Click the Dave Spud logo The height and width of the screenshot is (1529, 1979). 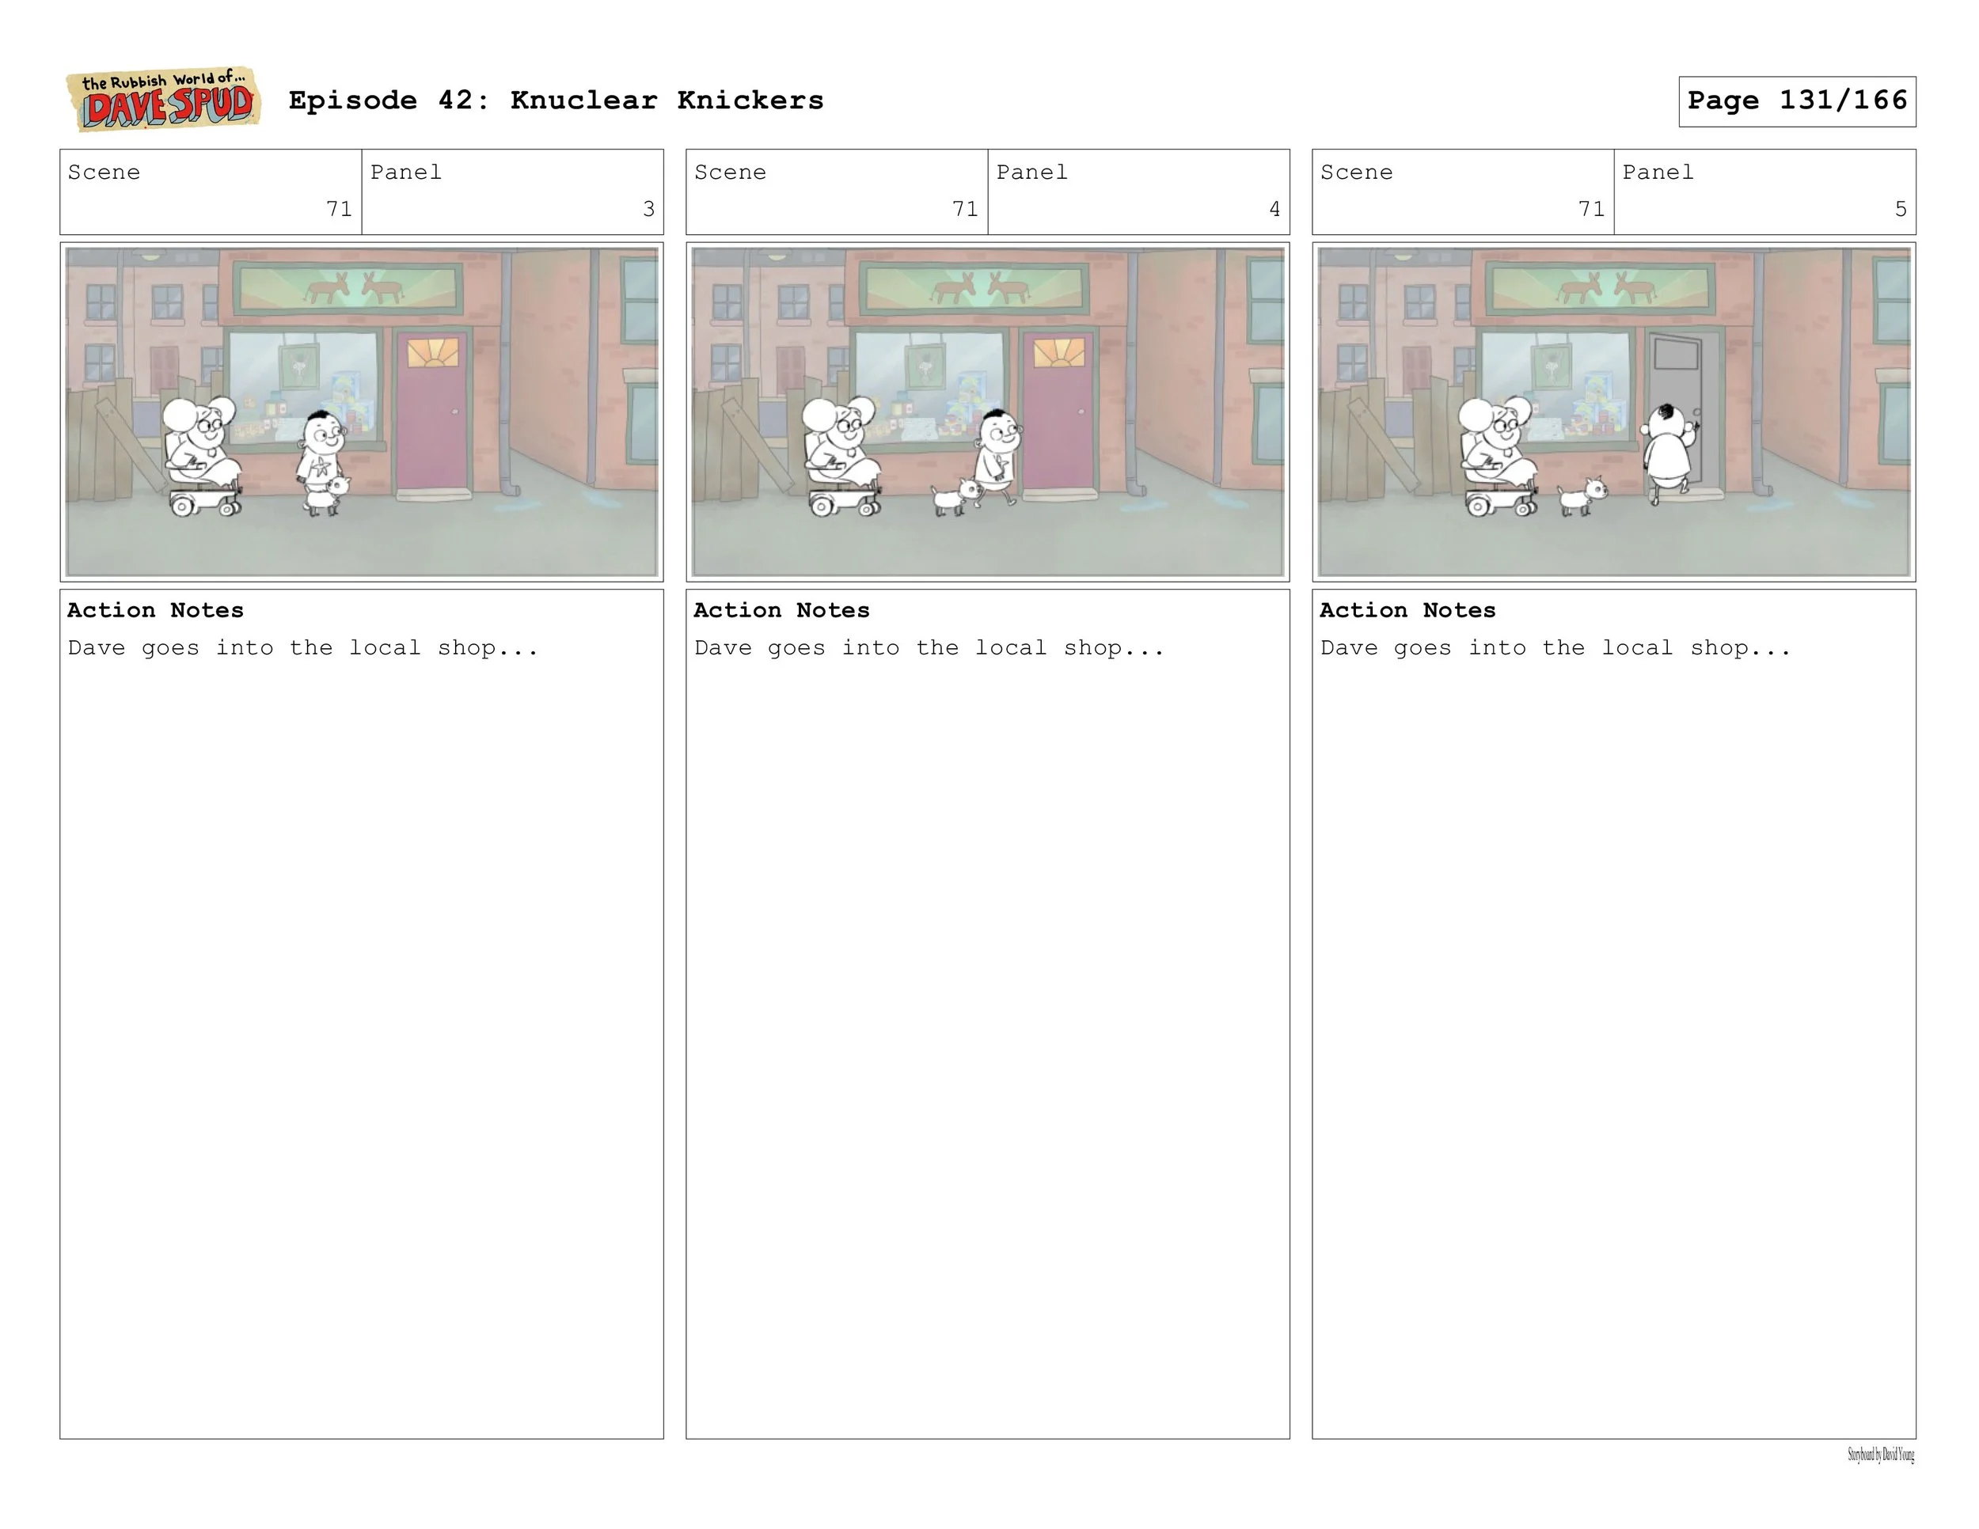(x=164, y=100)
